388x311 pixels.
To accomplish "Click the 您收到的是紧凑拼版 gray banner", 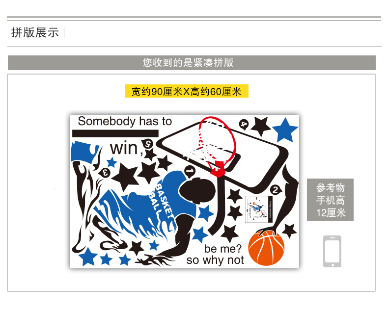I will point(192,63).
